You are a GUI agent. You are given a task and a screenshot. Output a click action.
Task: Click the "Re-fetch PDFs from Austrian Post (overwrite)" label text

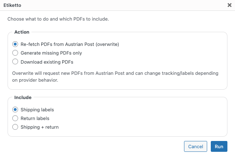click(x=70, y=44)
